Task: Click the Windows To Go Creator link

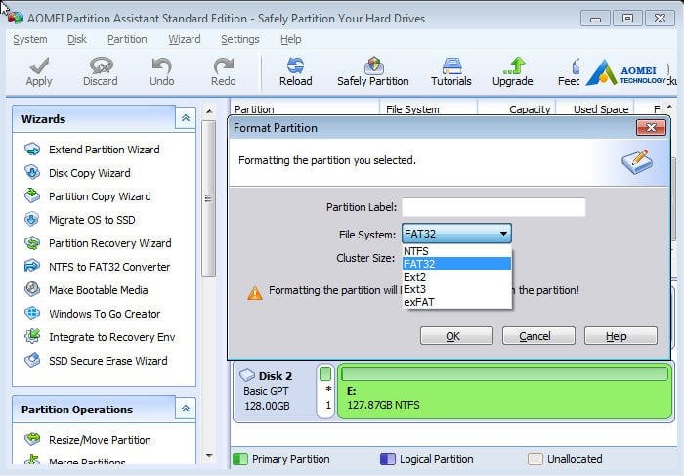Action: click(x=105, y=314)
